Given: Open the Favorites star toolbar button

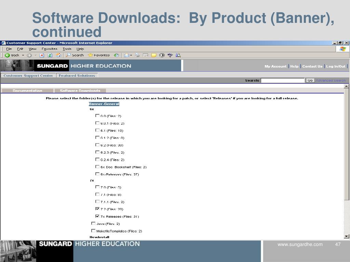Looking at the screenshot, I should pos(99,55).
